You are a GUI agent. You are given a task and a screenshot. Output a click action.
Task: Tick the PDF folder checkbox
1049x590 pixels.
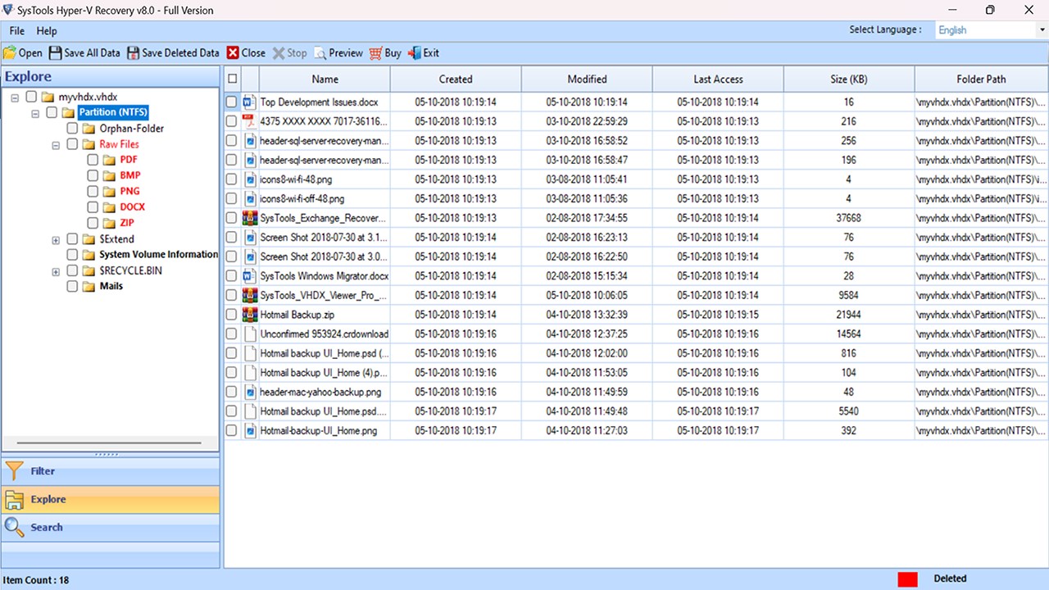coord(93,160)
